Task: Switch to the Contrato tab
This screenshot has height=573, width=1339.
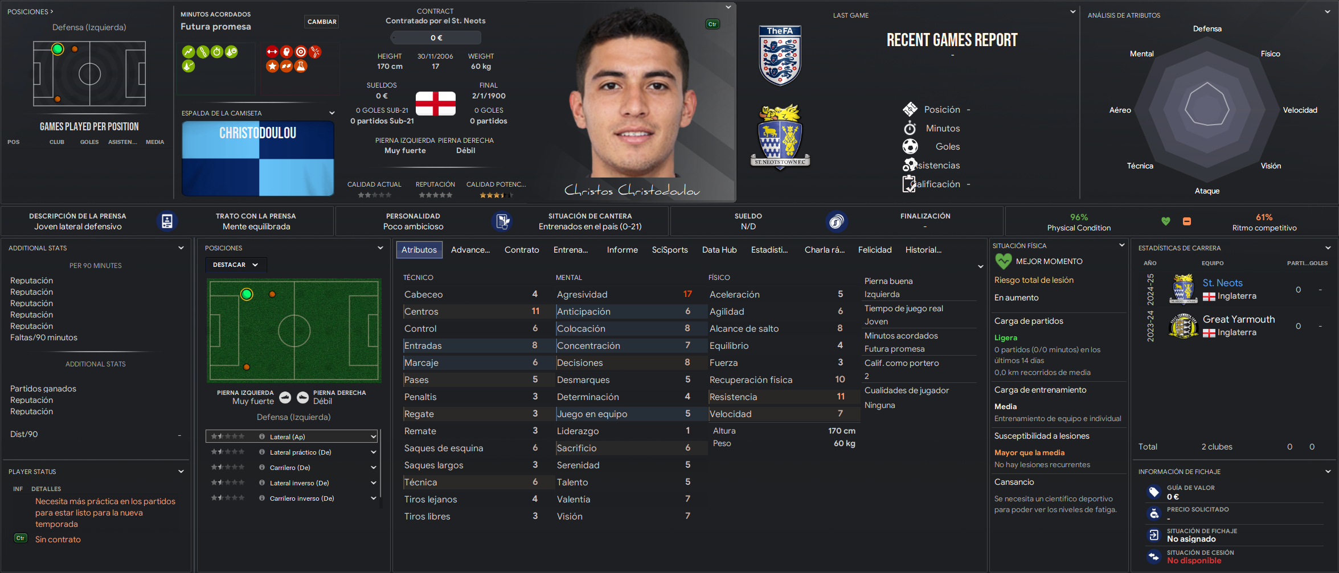Action: tap(522, 250)
